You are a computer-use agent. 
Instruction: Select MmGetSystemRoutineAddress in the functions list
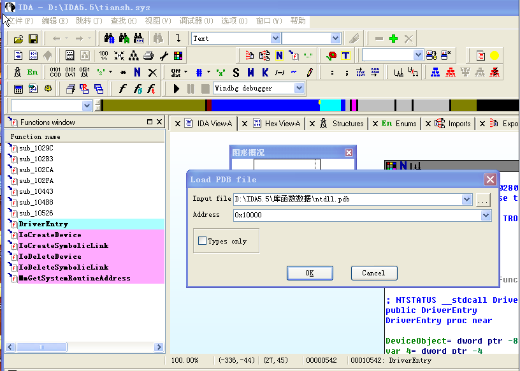point(85,279)
